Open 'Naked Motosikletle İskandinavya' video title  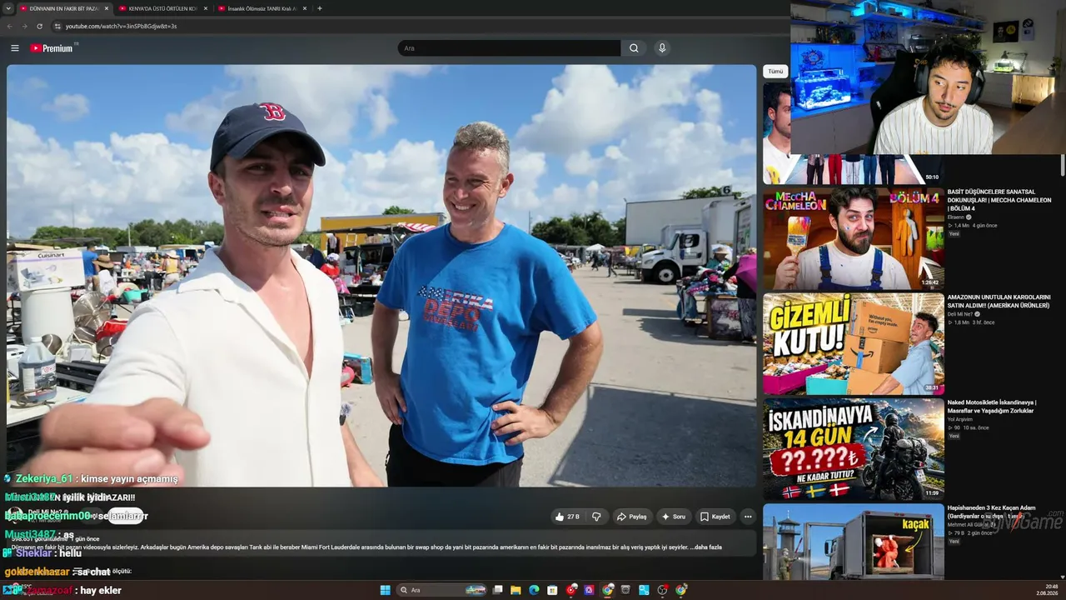point(992,407)
